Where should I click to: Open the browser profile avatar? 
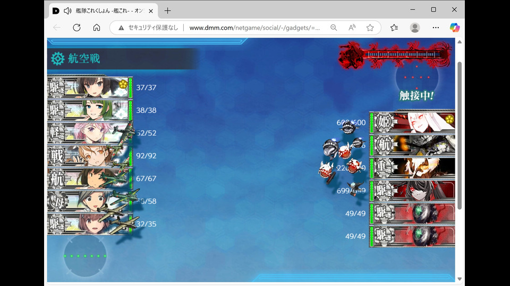[x=415, y=28]
